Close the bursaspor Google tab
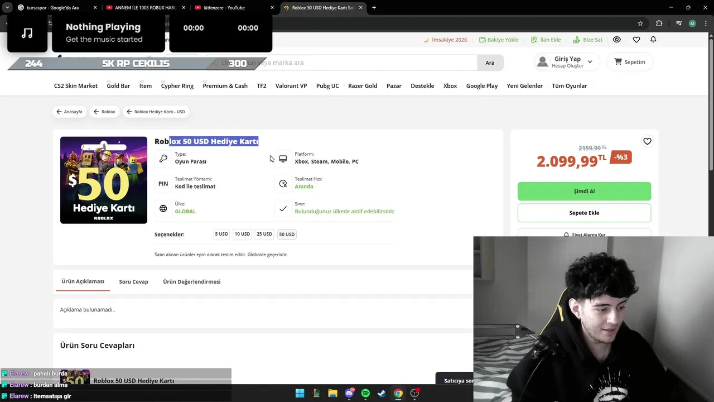Viewport: 714px width, 402px height. [x=95, y=7]
